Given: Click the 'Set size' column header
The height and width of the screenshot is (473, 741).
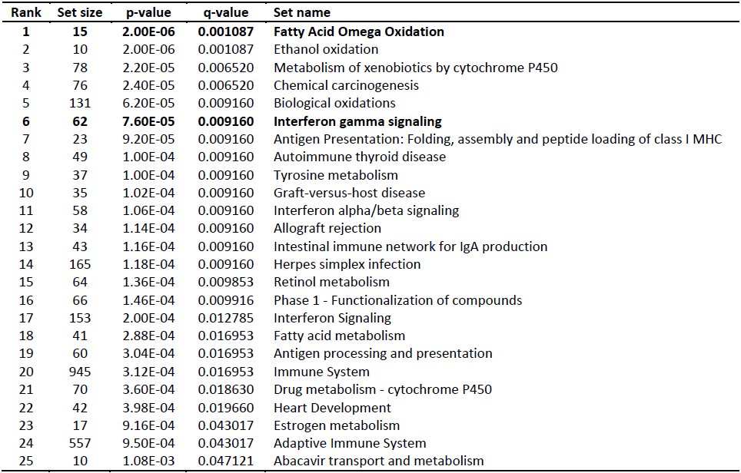Looking at the screenshot, I should (79, 12).
